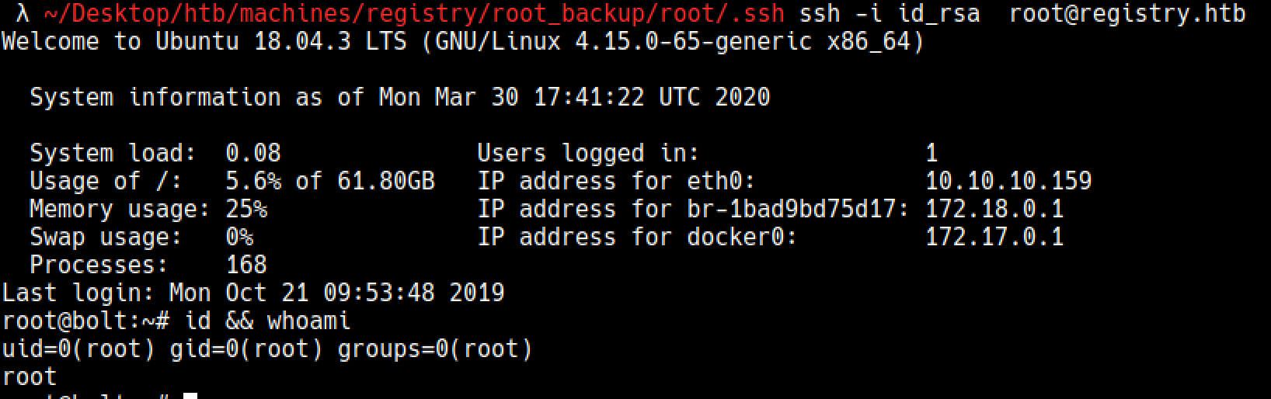Image resolution: width=1271 pixels, height=399 pixels.
Task: Click root@registry.htb in ssh command
Action: 1127,13
